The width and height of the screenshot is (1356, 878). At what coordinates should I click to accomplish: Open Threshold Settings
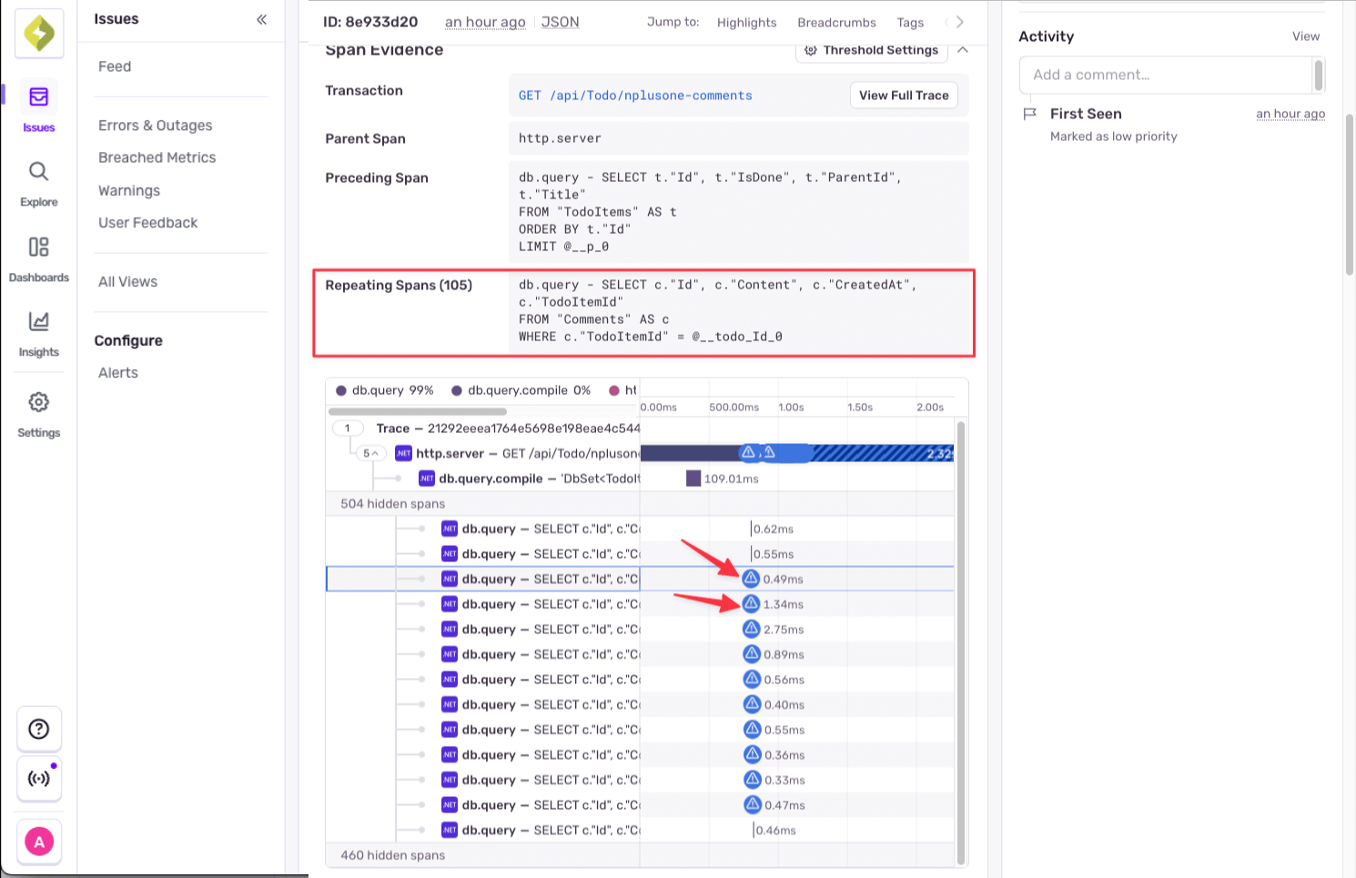point(871,50)
